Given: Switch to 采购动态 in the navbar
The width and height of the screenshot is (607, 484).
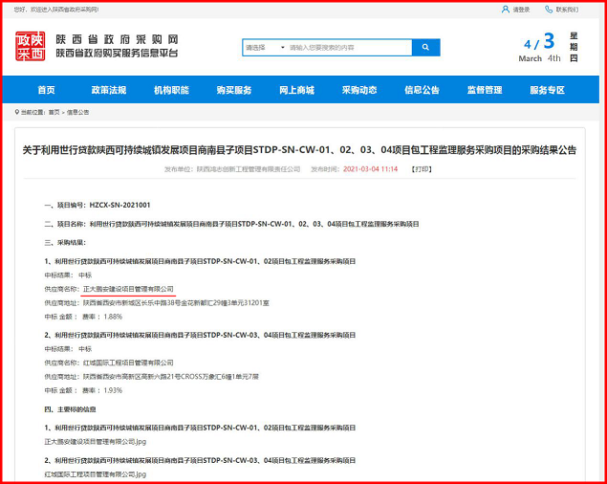Looking at the screenshot, I should (359, 90).
